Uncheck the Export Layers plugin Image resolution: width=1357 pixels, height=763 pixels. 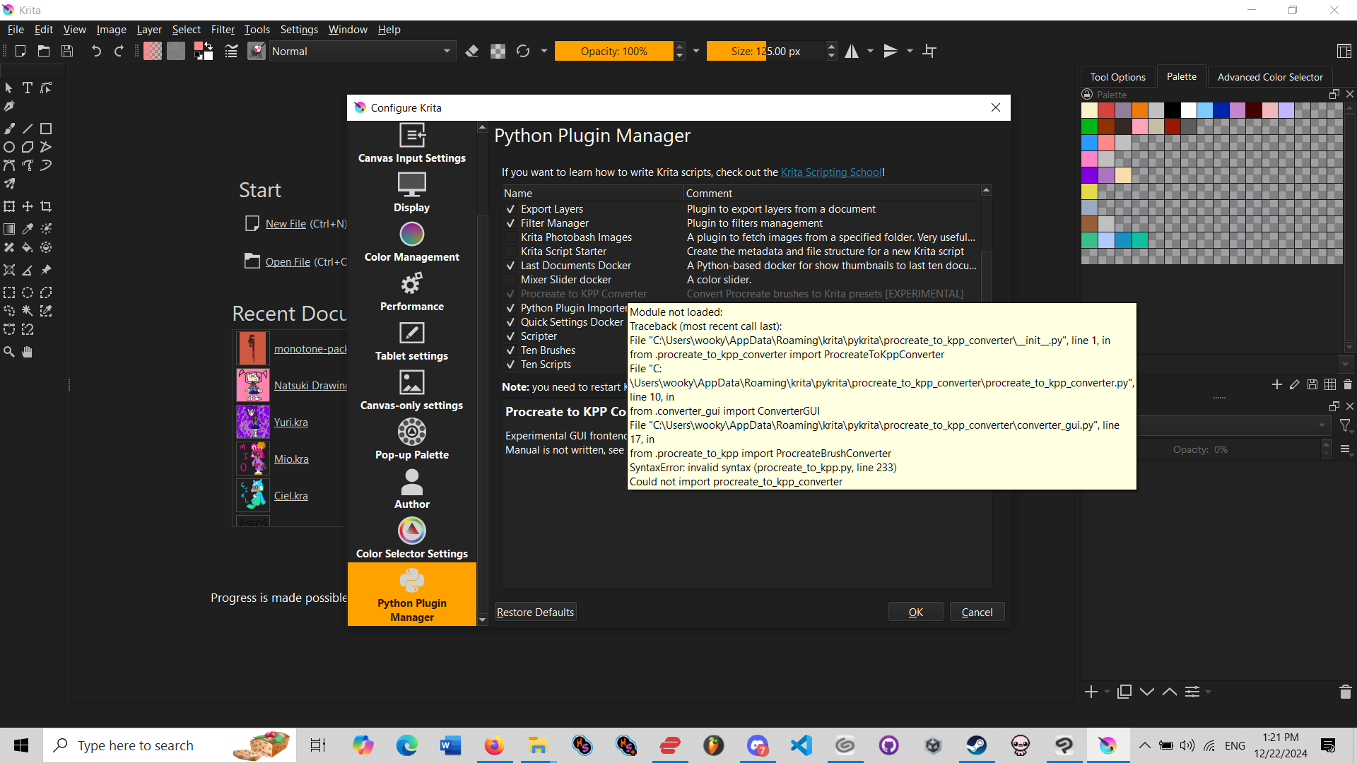(x=510, y=209)
